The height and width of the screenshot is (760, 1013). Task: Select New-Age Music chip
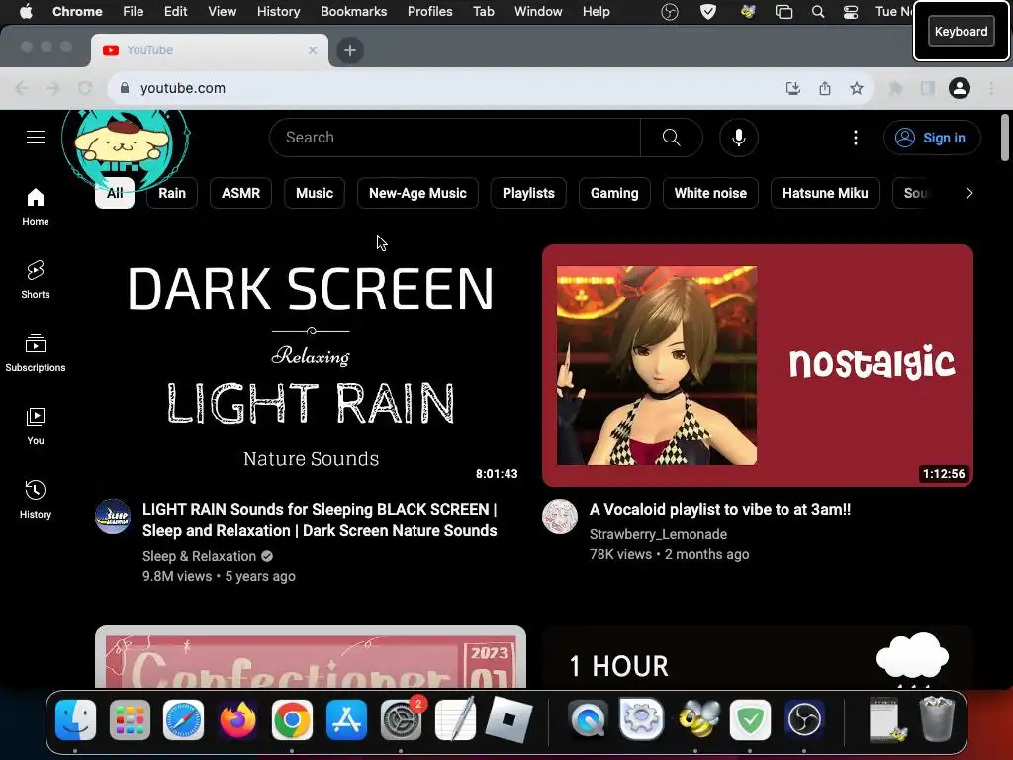point(417,193)
